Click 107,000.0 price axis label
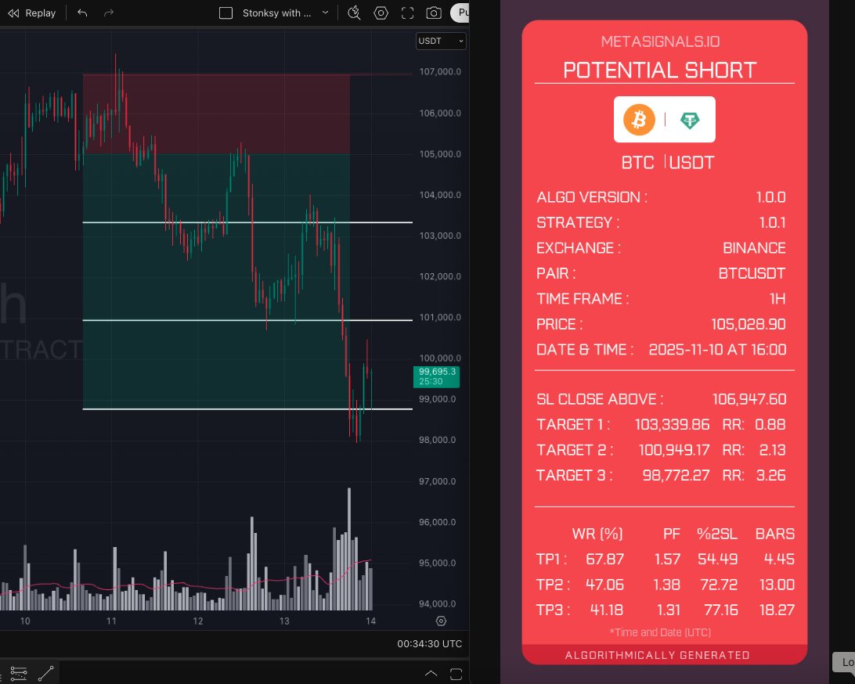This screenshot has height=684, width=855. click(440, 71)
